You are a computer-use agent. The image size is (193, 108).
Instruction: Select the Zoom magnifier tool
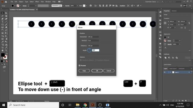[x=6, y=50]
